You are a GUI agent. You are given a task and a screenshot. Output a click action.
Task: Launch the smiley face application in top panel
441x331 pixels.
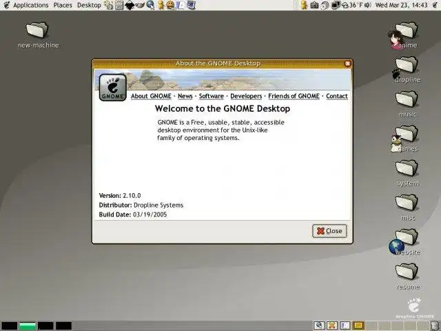(x=170, y=5)
